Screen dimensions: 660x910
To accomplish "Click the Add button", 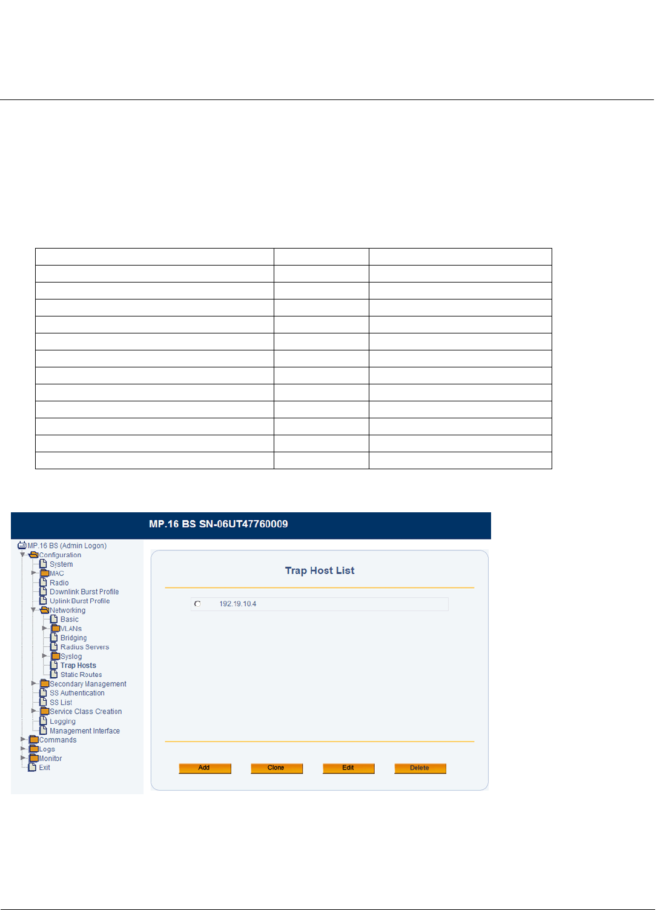I will pyautogui.click(x=205, y=768).
